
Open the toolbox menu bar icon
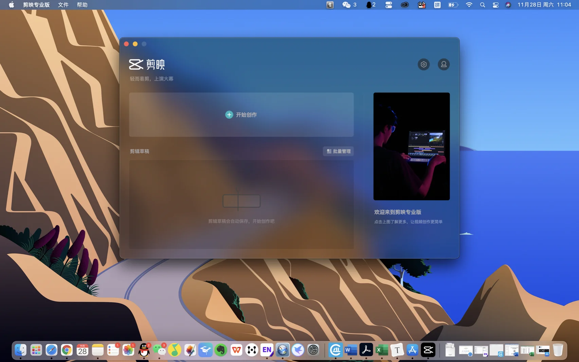coord(421,5)
